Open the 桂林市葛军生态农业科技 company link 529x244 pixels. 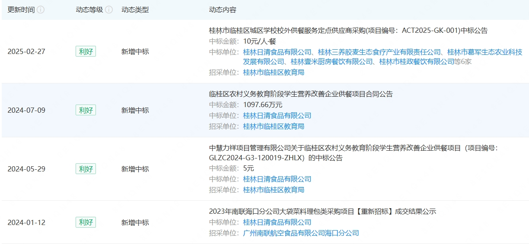[x=484, y=52]
